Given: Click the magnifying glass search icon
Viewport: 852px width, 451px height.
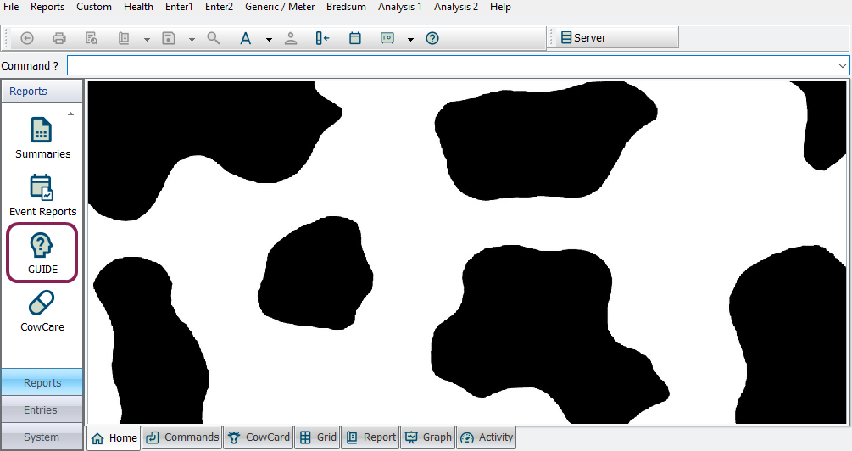Looking at the screenshot, I should (x=214, y=38).
